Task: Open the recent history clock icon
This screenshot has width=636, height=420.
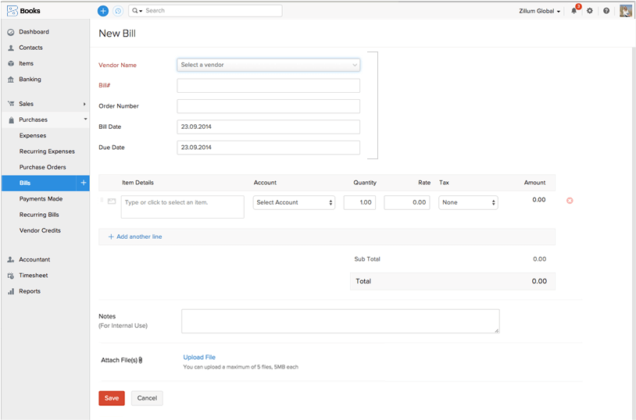Action: point(118,11)
